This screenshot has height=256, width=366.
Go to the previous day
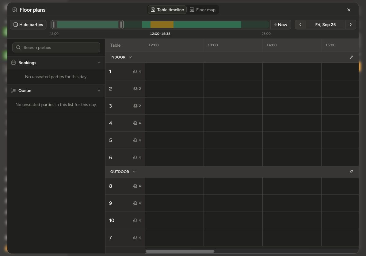(300, 25)
